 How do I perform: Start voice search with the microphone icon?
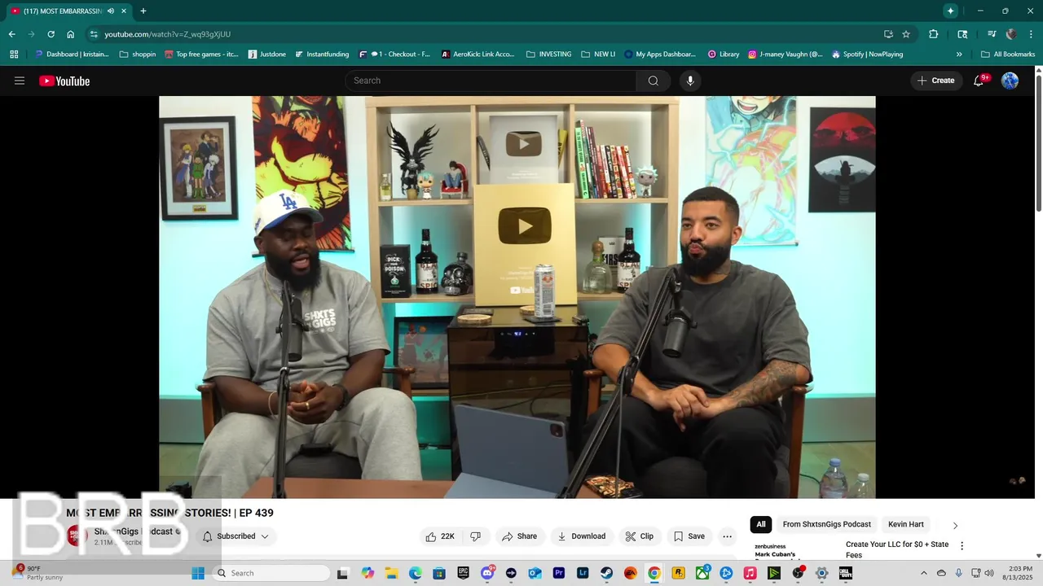click(690, 81)
